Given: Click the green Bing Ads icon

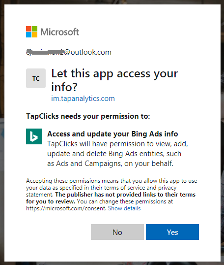Looking at the screenshot, I should coord(34,136).
